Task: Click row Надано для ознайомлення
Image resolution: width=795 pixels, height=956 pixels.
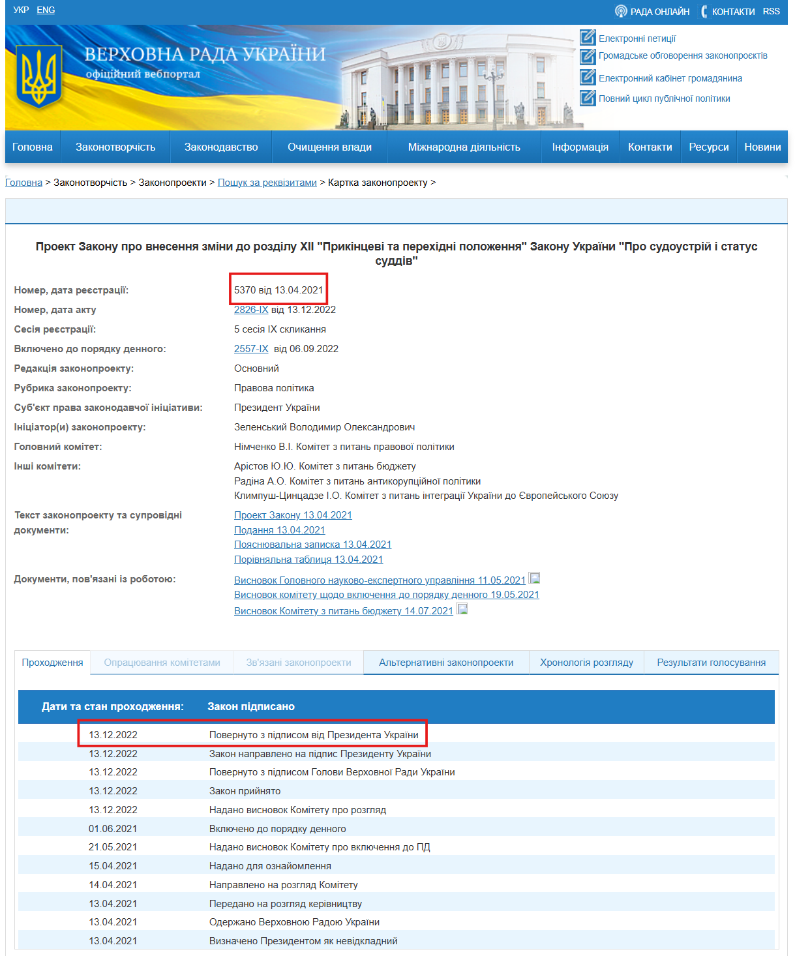Action: coord(397,865)
